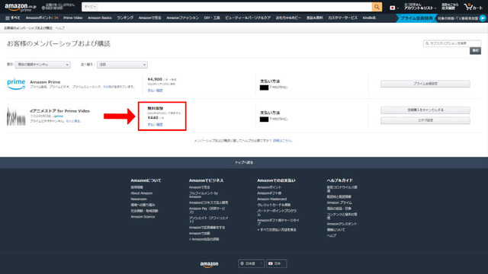
Task: Open クレジットカード&保険 footer link
Action: [x=274, y=205]
